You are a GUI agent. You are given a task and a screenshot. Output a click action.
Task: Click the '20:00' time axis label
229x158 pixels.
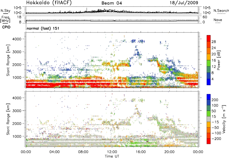click(x=169, y=152)
